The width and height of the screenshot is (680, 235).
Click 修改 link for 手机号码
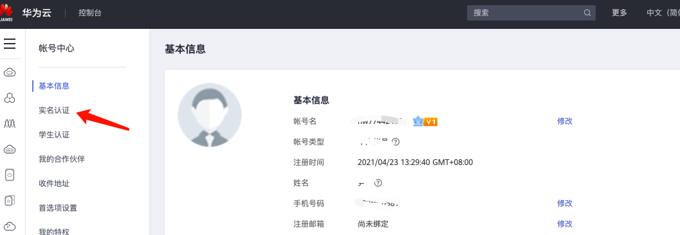(x=565, y=203)
